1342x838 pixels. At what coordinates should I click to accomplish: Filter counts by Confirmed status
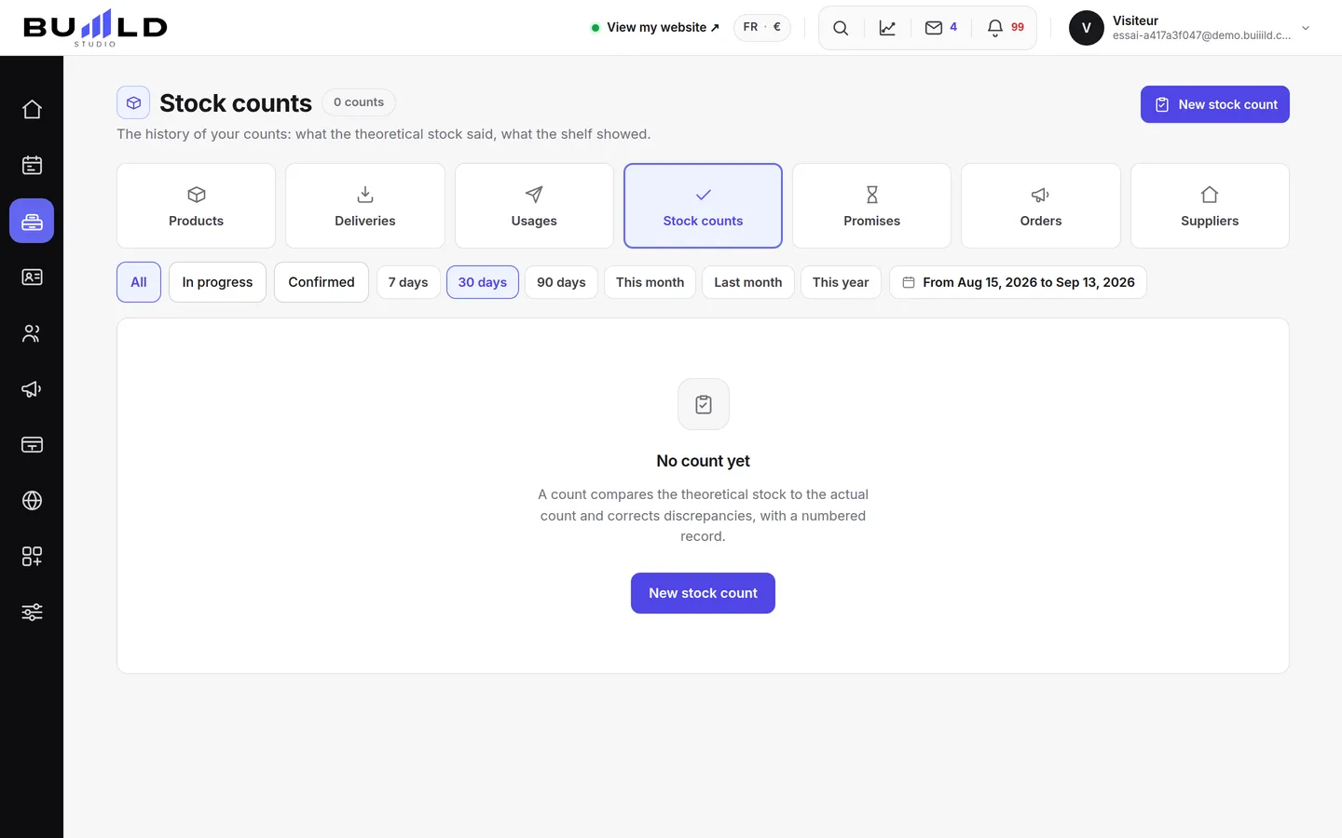point(322,282)
